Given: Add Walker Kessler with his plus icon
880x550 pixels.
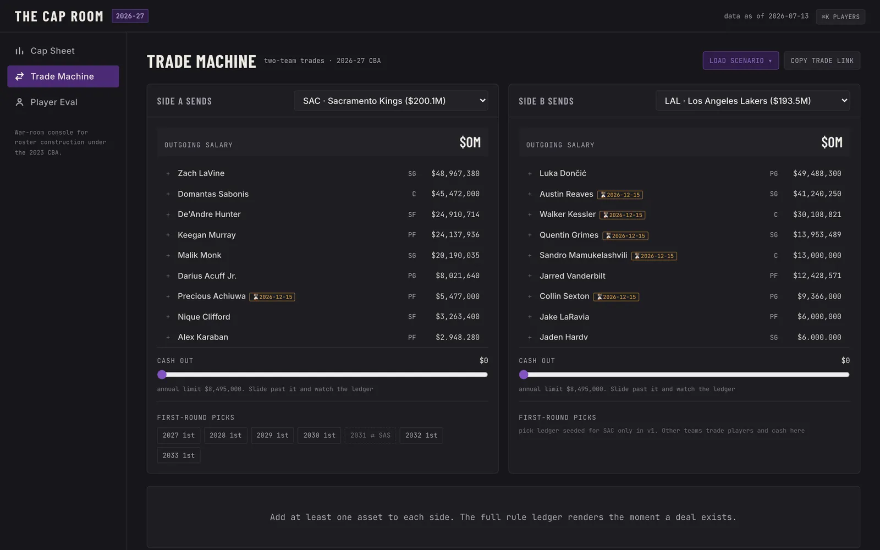Looking at the screenshot, I should [530, 215].
